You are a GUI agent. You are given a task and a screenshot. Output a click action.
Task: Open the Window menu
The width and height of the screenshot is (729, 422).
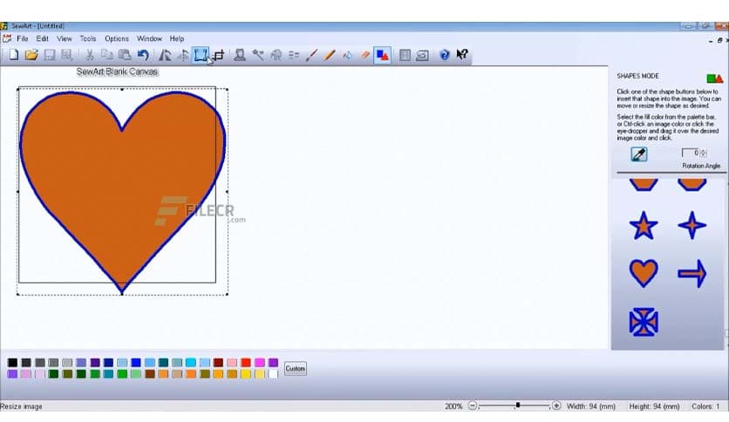pos(149,38)
